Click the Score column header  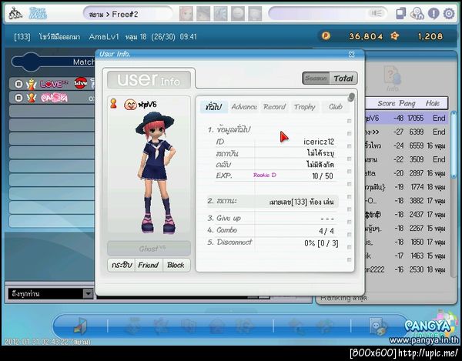[x=387, y=103]
